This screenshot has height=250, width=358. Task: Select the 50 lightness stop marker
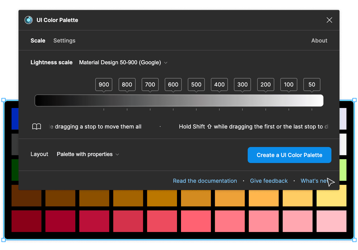[312, 84]
